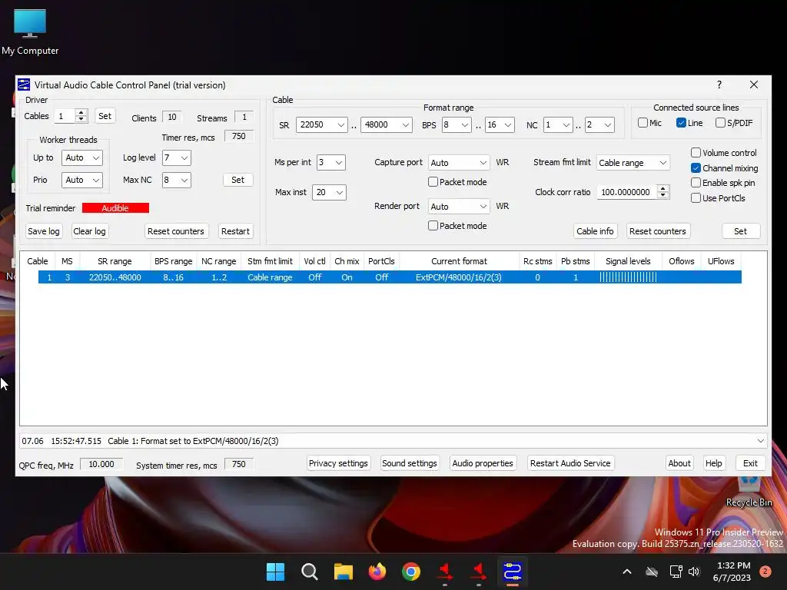Click Clear log button
Image resolution: width=787 pixels, height=590 pixels.
(x=89, y=231)
